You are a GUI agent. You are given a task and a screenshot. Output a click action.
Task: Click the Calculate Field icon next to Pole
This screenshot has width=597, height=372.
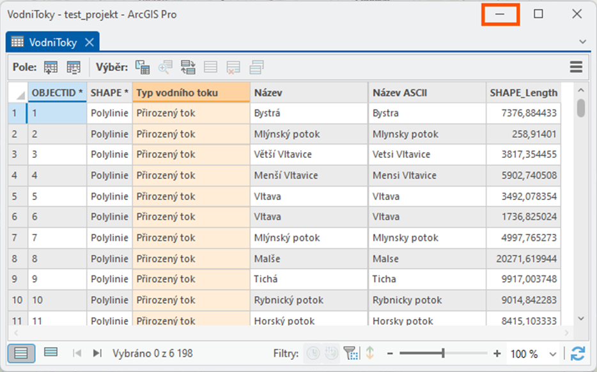73,67
